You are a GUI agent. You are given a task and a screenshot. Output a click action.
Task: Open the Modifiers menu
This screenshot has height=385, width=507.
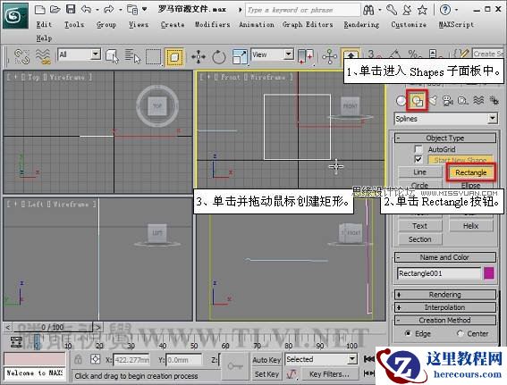213,24
